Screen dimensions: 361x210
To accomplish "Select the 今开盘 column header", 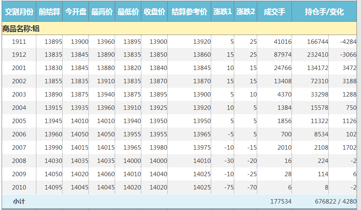I will 76,12.
